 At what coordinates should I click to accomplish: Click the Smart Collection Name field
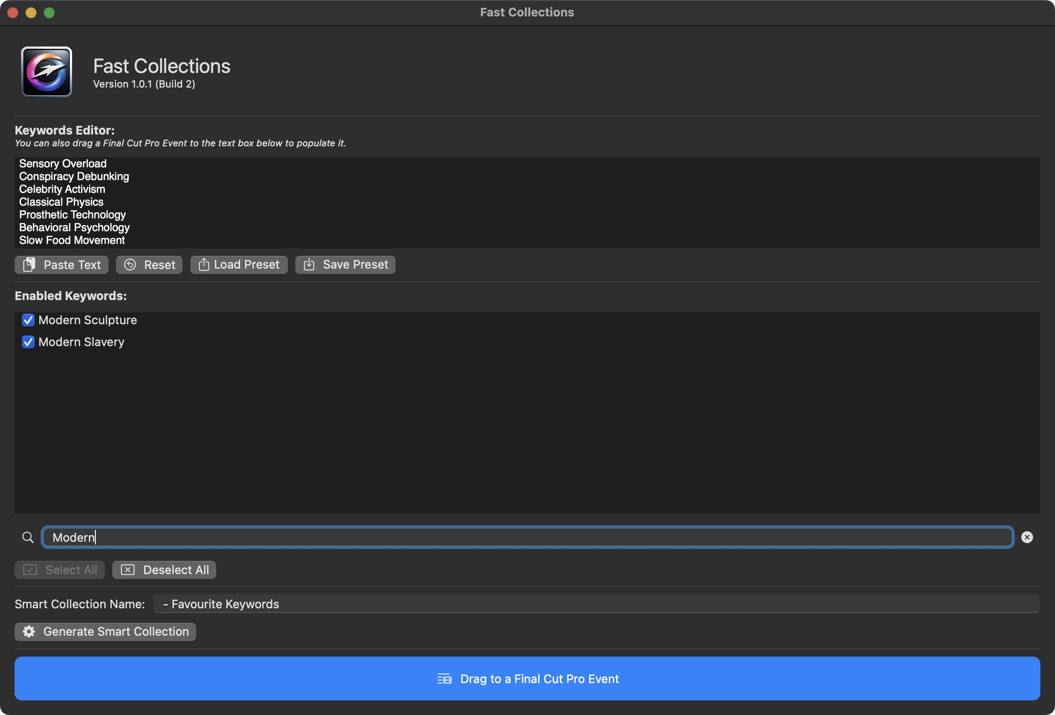tap(596, 604)
